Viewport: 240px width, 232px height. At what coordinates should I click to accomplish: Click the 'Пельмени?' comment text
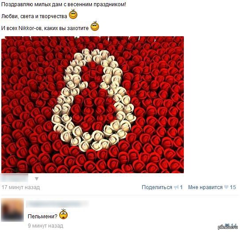click(42, 216)
